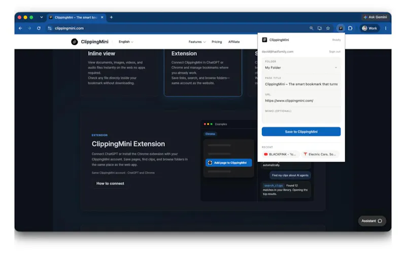Select the ClippingMini browser tab
Viewport: 406px width, 253px height.
(76, 17)
